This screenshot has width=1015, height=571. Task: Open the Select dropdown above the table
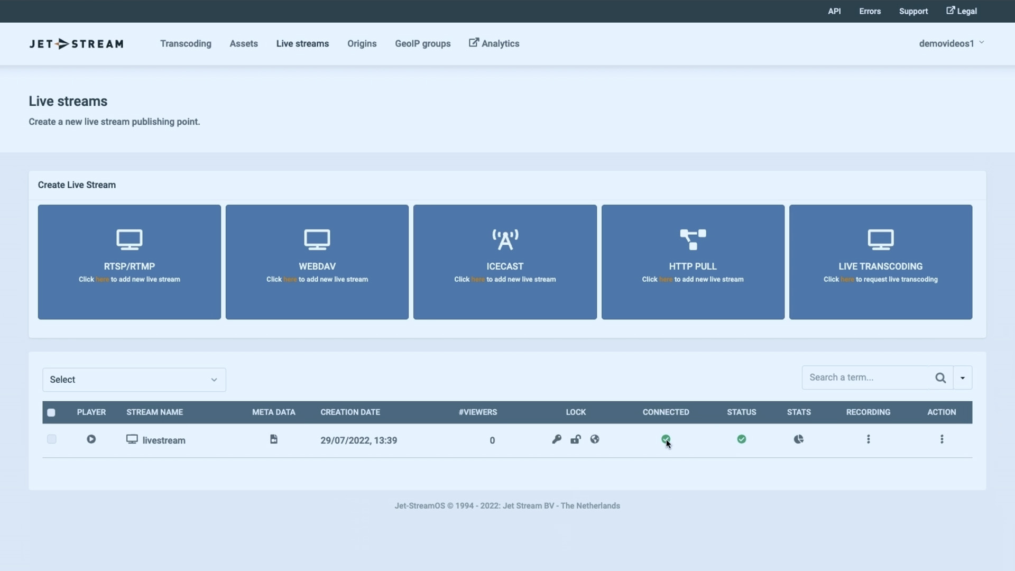tap(134, 379)
